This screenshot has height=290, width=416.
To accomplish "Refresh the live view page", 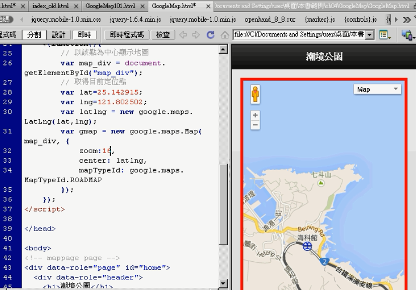I will coord(211,35).
